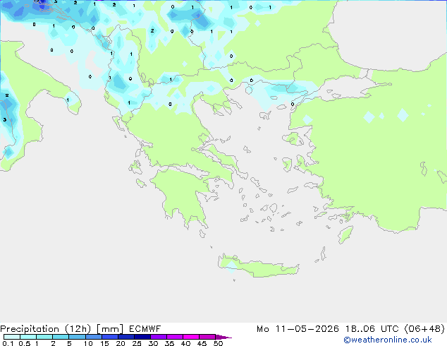The width and height of the screenshot is (447, 346).
Task: Click the legend value '15'
Action: (104, 343)
